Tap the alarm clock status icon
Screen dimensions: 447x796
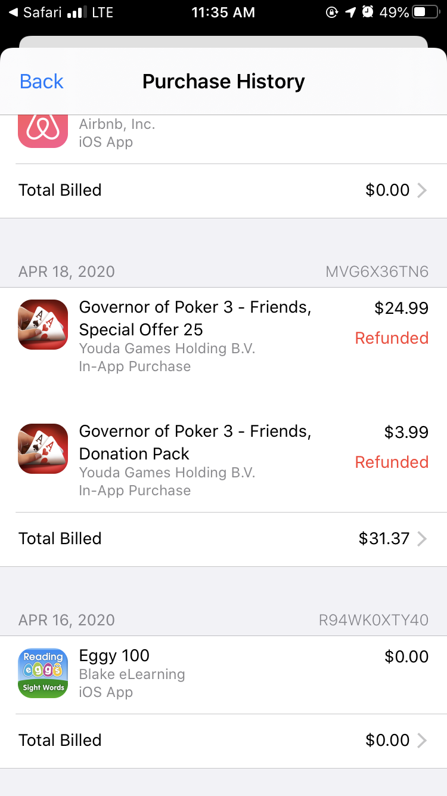pyautogui.click(x=368, y=12)
